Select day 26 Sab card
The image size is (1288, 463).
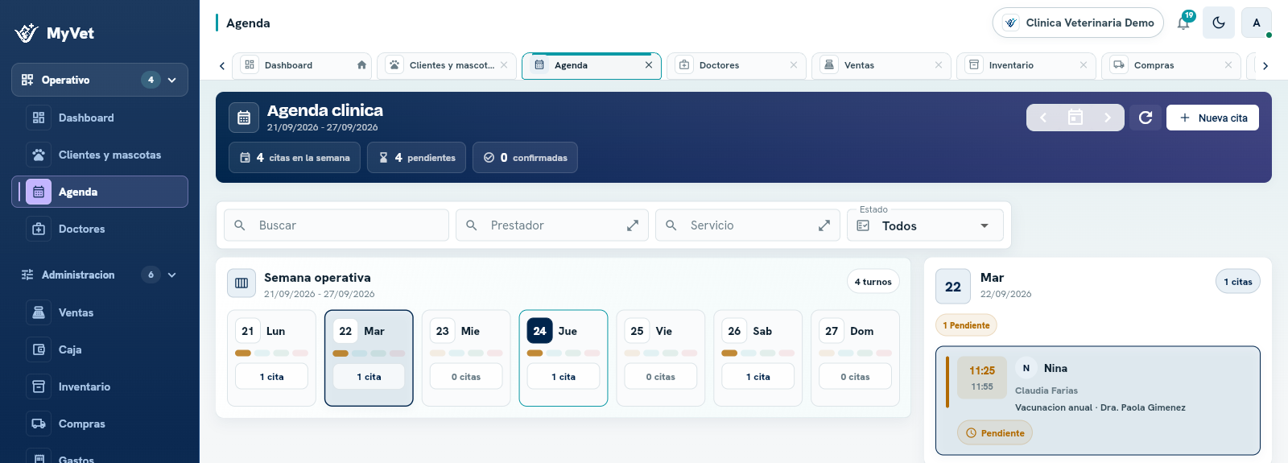point(758,358)
